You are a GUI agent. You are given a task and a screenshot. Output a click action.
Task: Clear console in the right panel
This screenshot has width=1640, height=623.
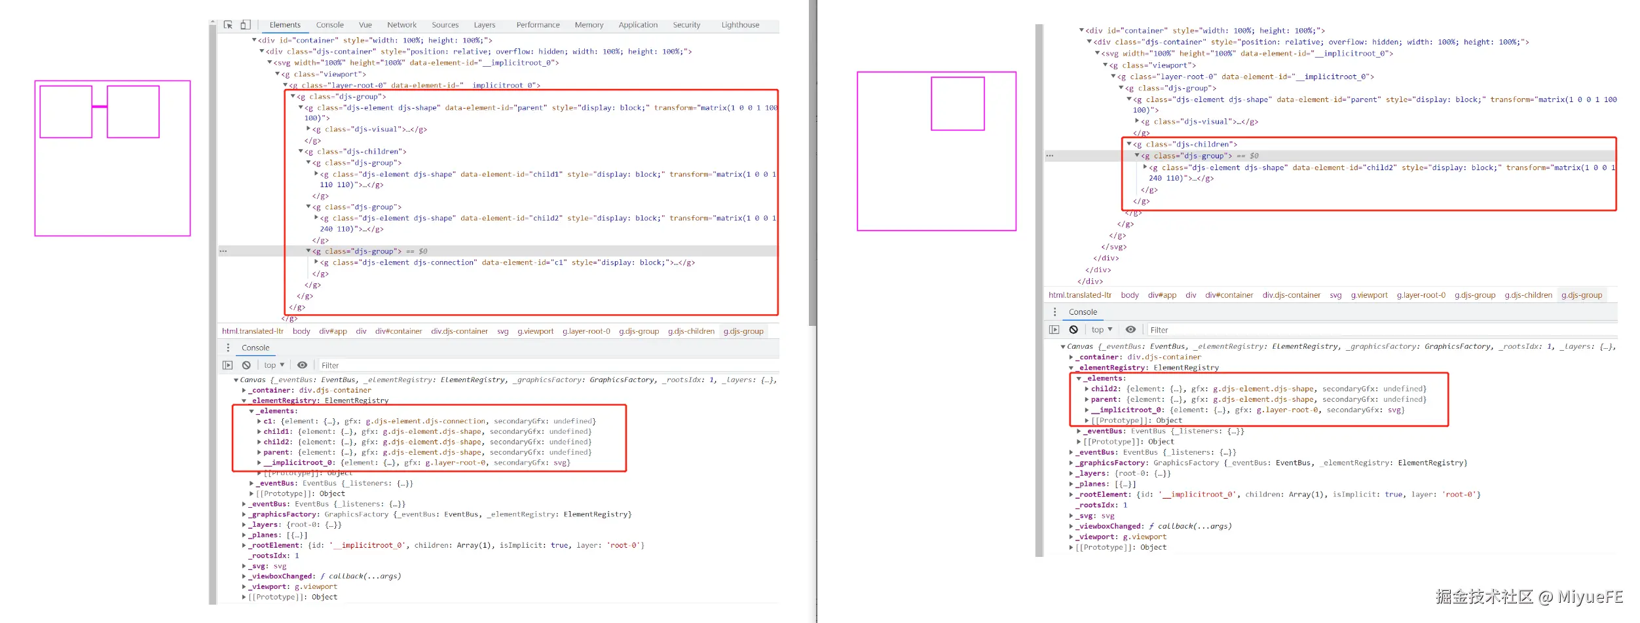click(x=1073, y=330)
